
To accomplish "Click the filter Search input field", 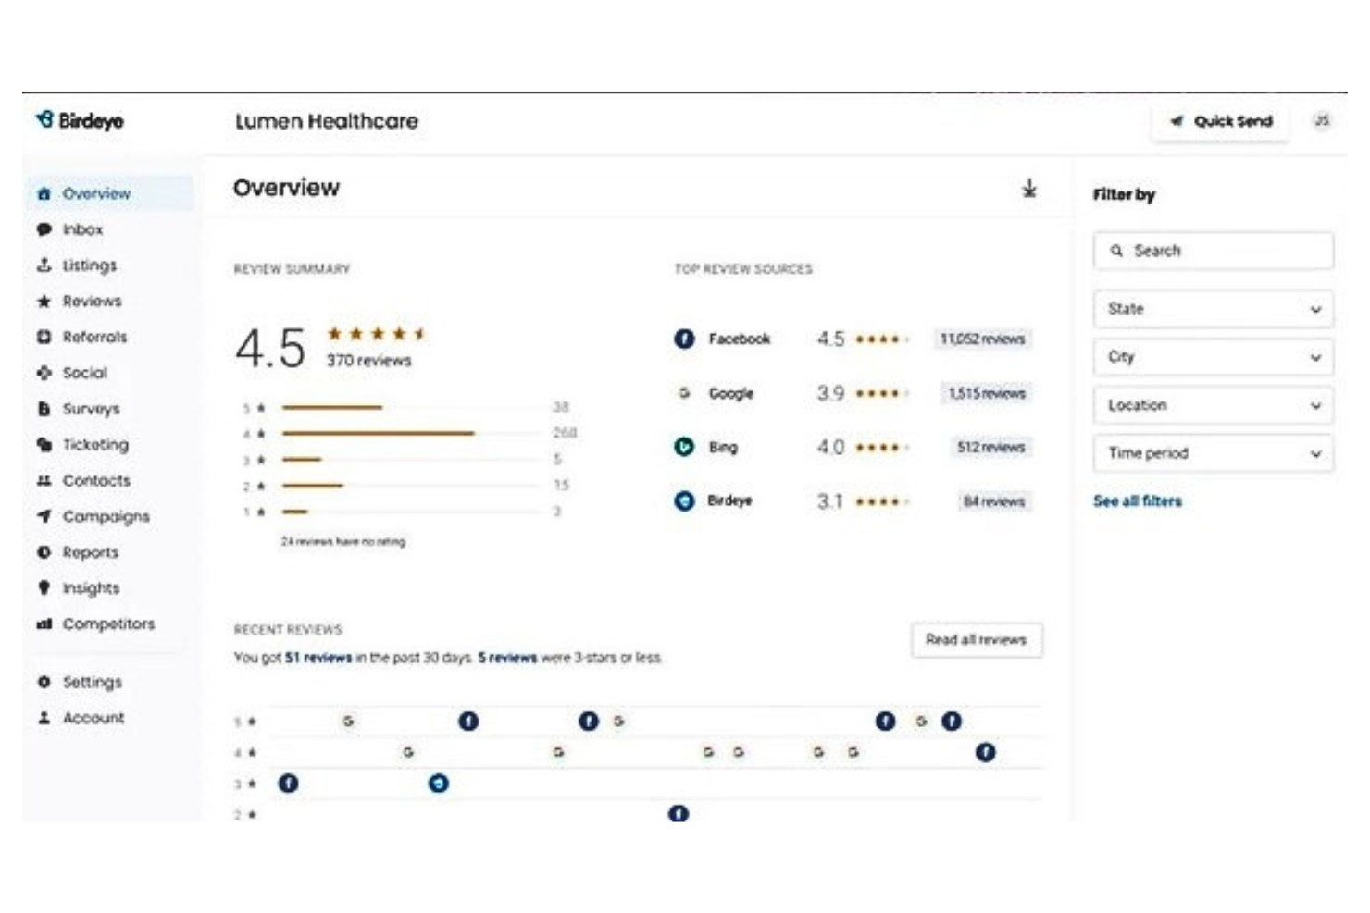I will tap(1213, 251).
